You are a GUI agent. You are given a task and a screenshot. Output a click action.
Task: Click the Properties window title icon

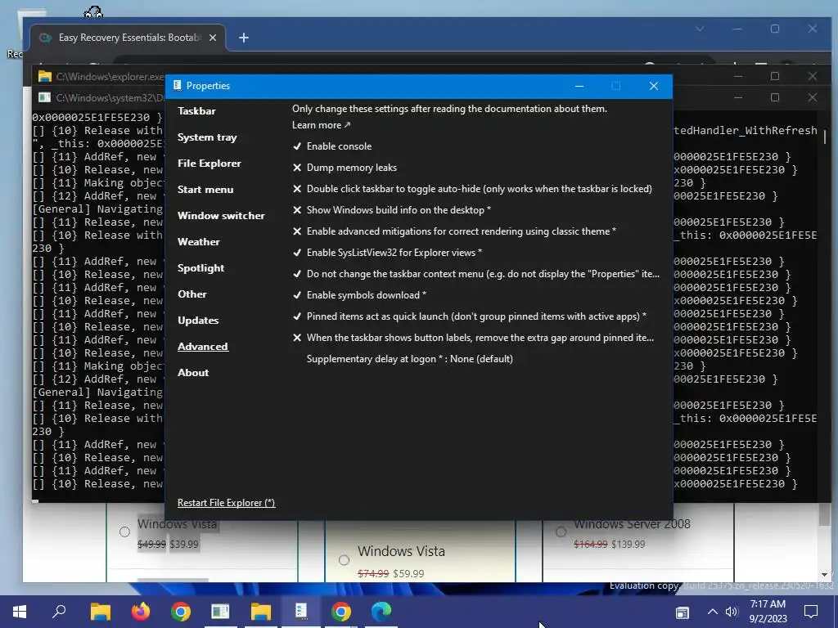(178, 86)
